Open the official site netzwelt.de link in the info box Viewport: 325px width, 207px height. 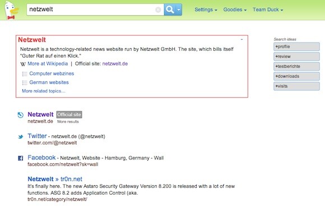coord(115,64)
